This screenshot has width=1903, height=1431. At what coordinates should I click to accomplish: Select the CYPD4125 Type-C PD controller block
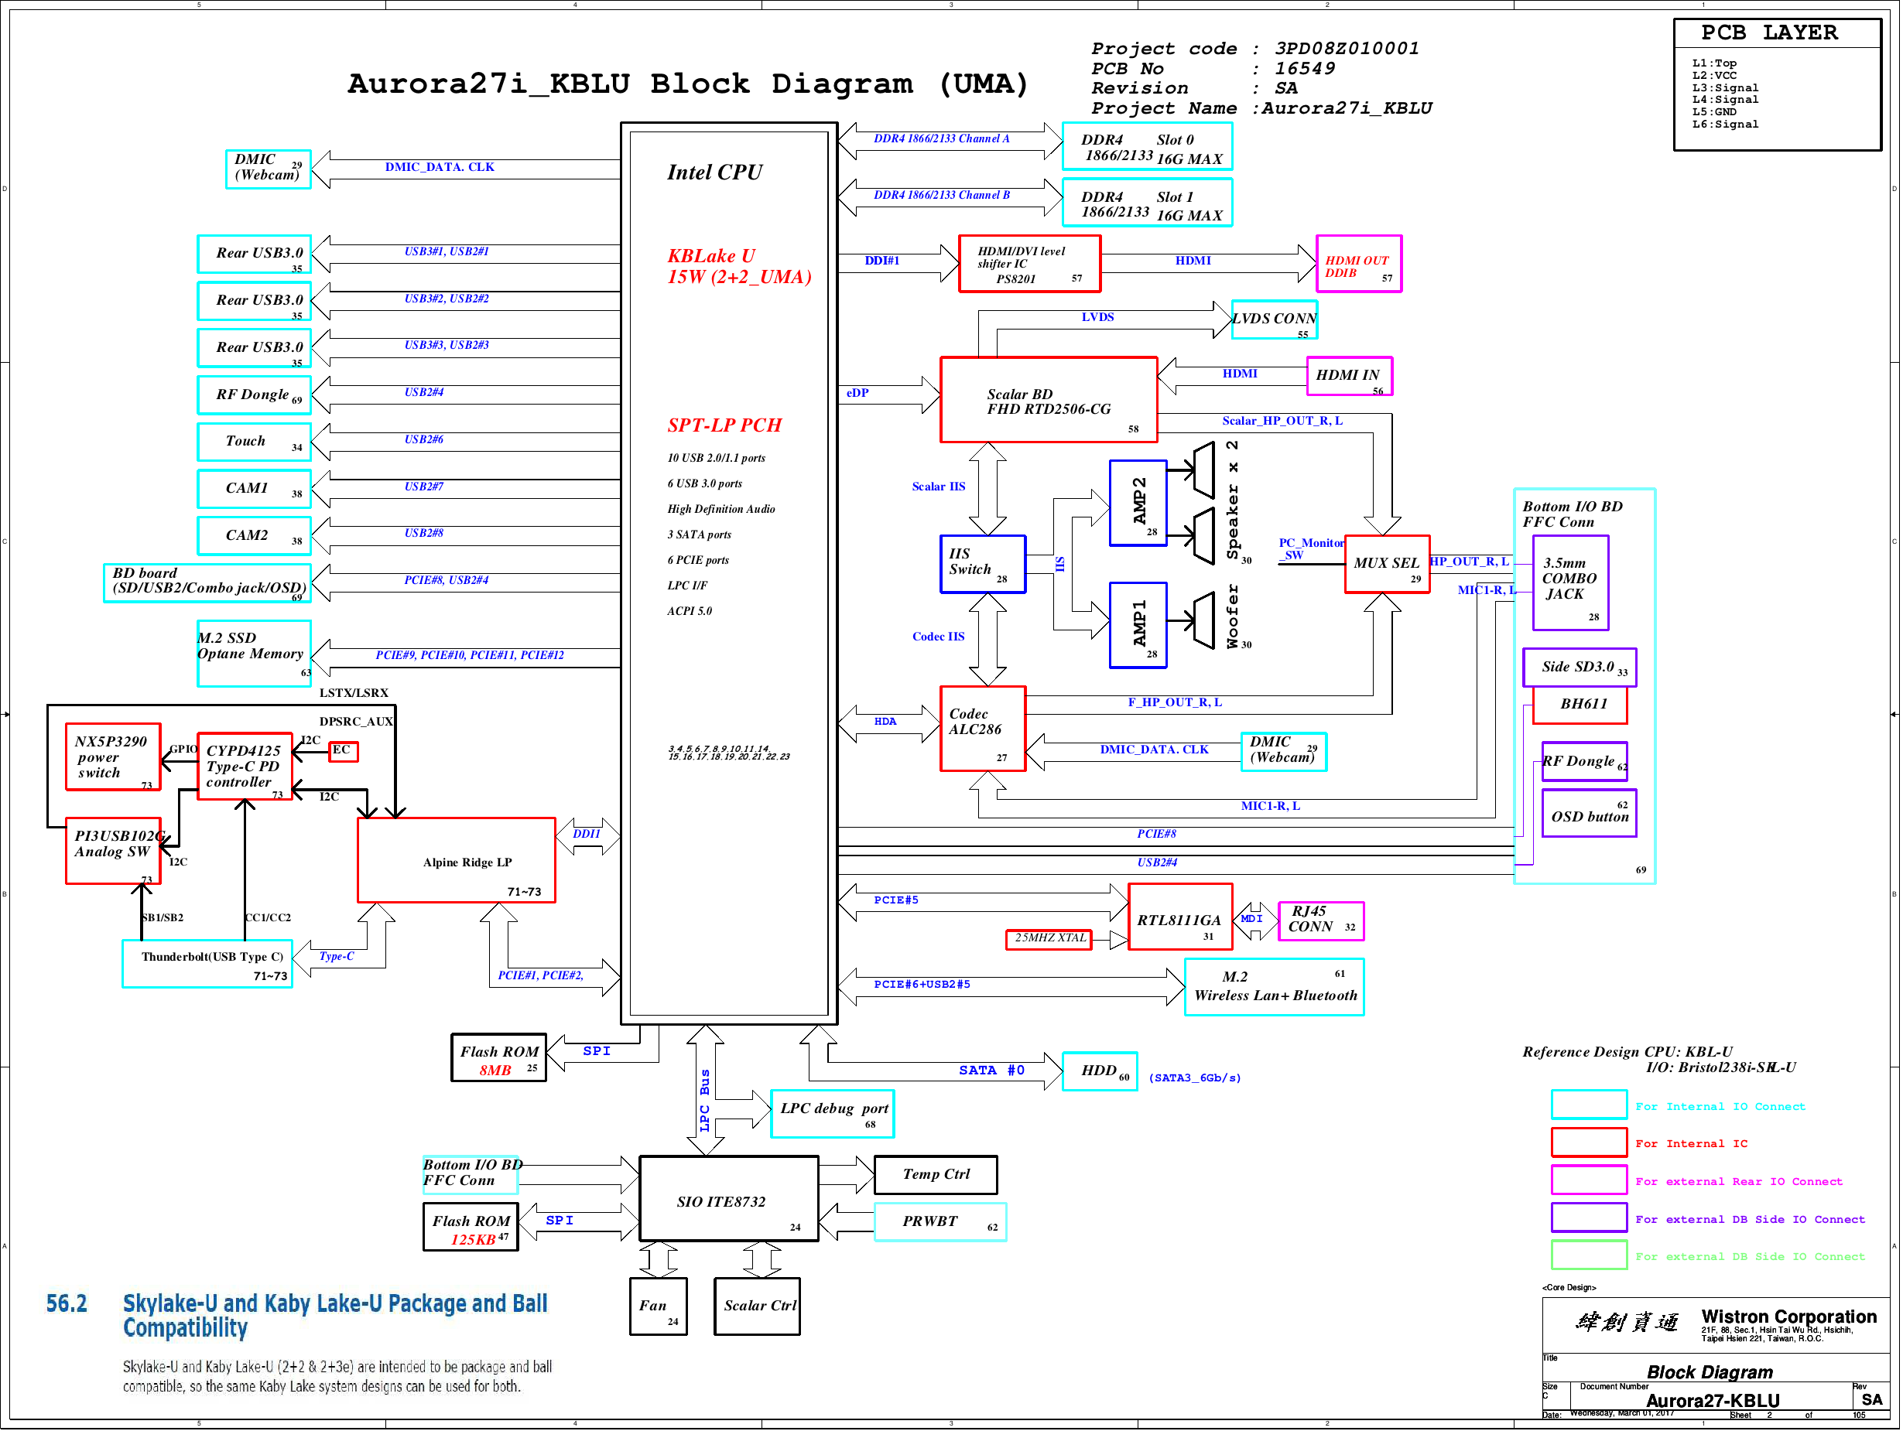pos(245,767)
